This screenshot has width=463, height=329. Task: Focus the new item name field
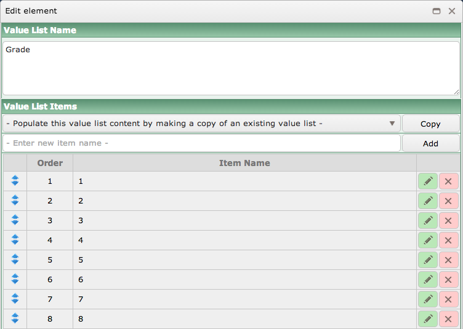201,143
